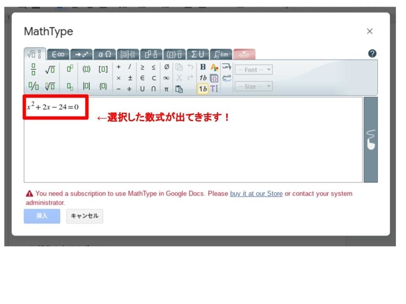The image size is (406, 304).
Task: Insert less than or equal symbol
Action: pos(154,67)
